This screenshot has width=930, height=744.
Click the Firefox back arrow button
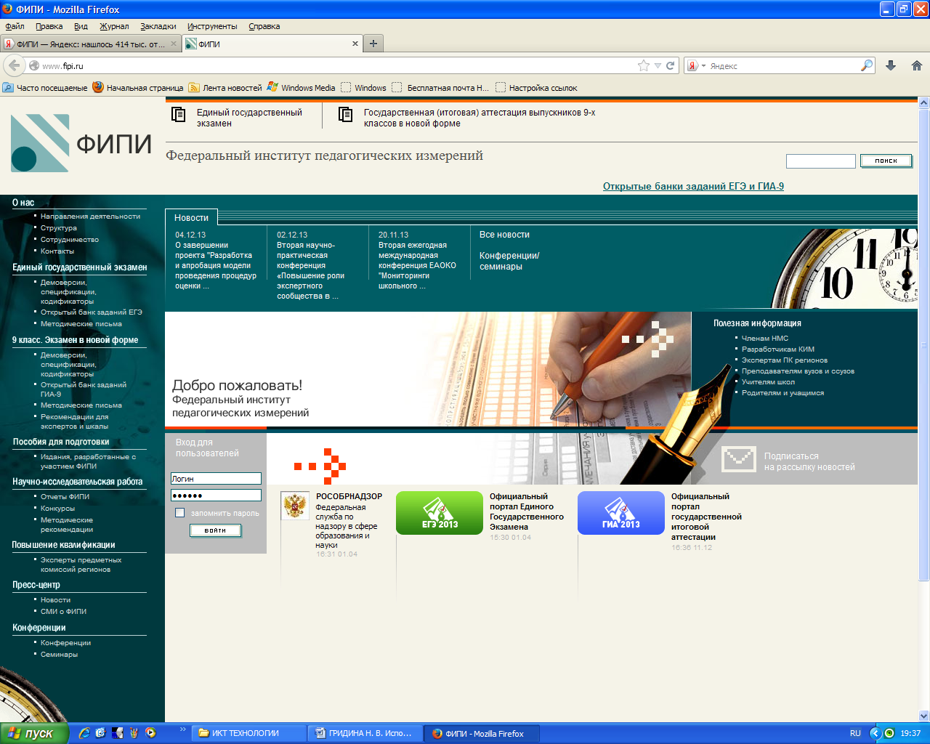point(14,65)
